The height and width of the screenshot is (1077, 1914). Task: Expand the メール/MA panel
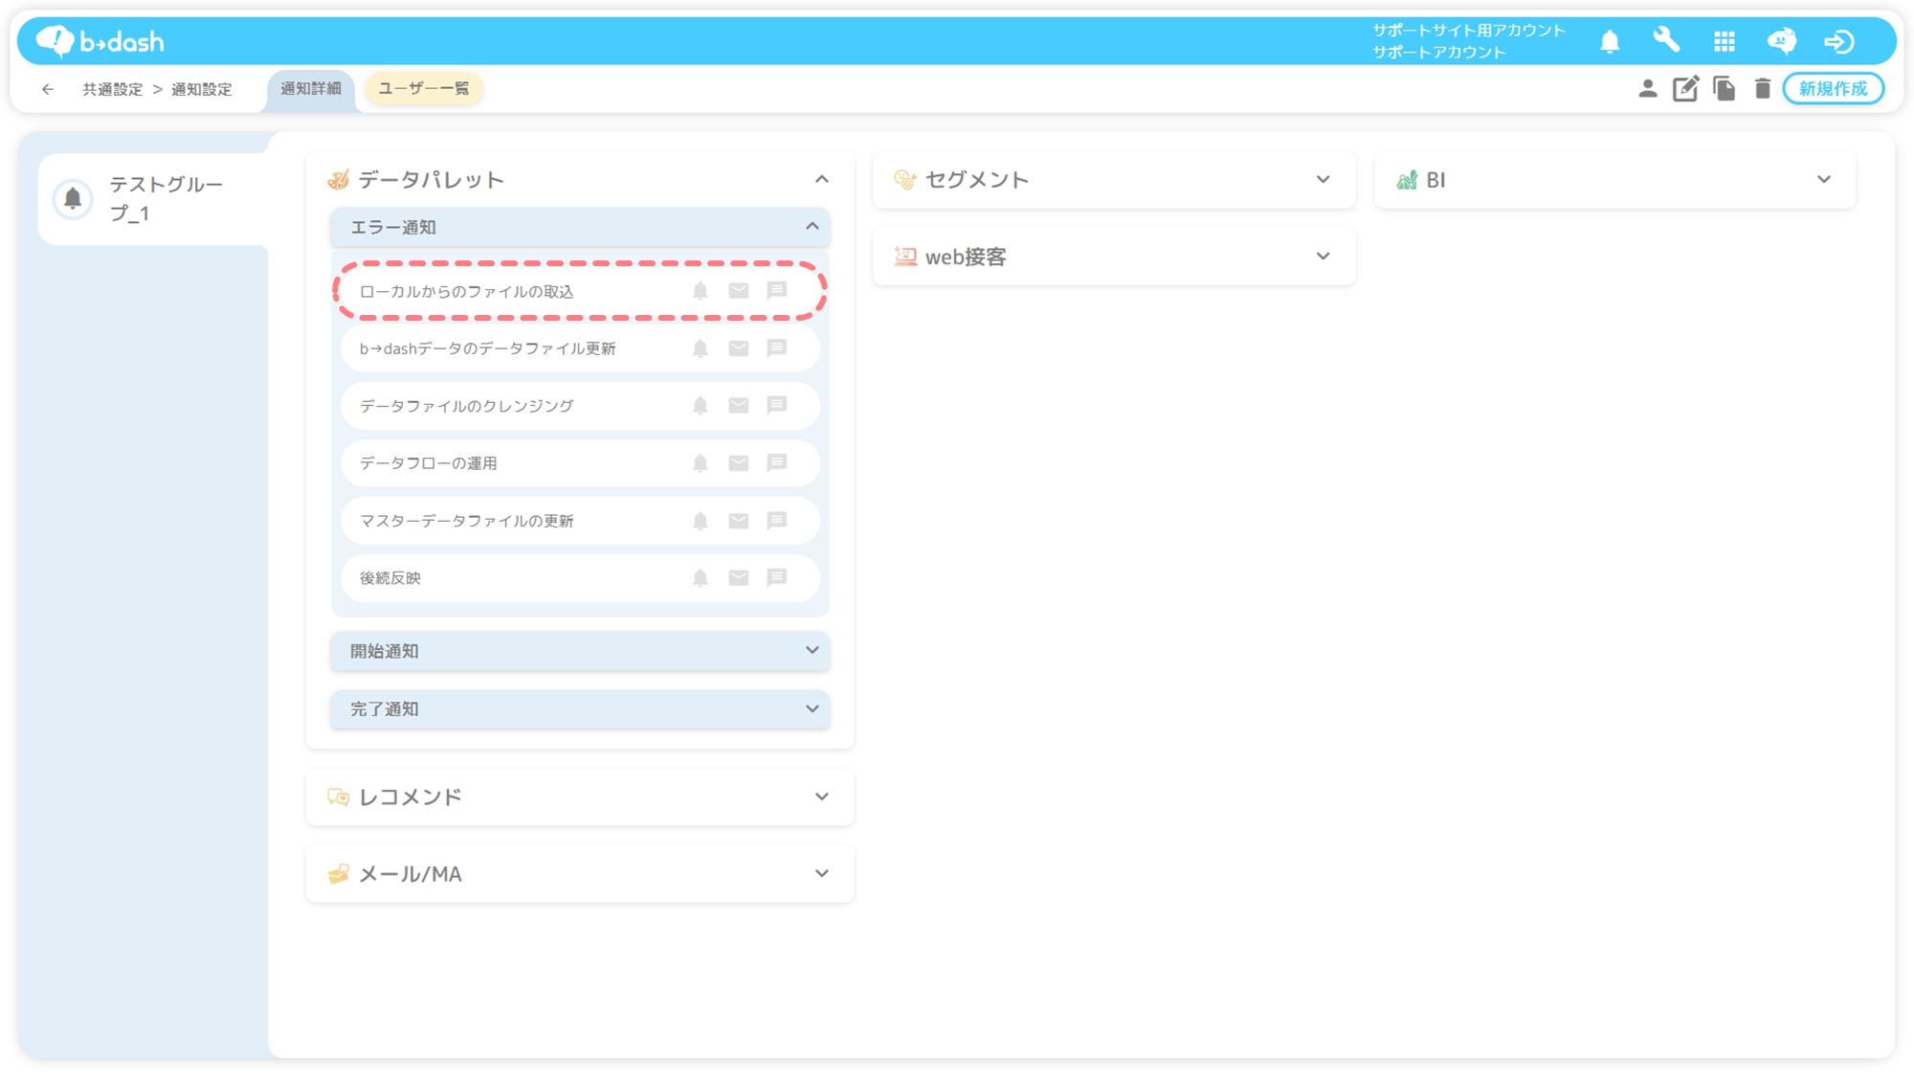coord(821,873)
